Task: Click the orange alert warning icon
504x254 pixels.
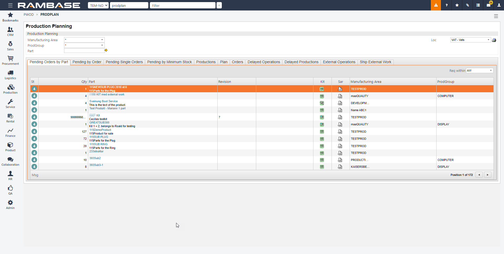Action: [x=436, y=5]
